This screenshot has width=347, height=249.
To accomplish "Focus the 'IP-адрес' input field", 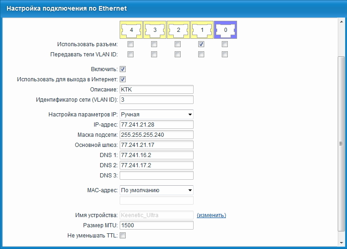I will coord(156,125).
